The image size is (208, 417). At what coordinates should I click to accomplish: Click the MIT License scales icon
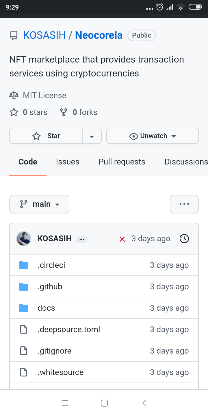(14, 95)
